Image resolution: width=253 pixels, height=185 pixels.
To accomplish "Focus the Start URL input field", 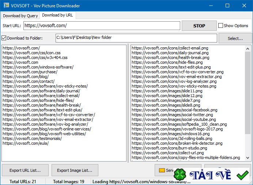I will pyautogui.click(x=102, y=26).
